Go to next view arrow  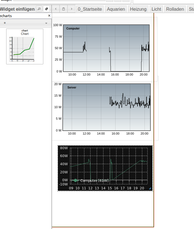click(71, 9)
